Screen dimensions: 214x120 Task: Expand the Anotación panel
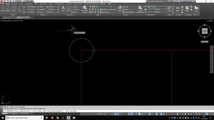click(71, 15)
